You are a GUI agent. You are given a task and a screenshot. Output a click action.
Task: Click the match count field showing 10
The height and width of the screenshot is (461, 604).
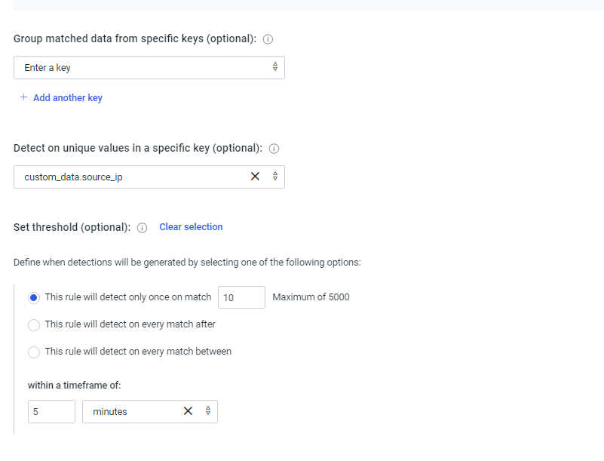coord(241,297)
